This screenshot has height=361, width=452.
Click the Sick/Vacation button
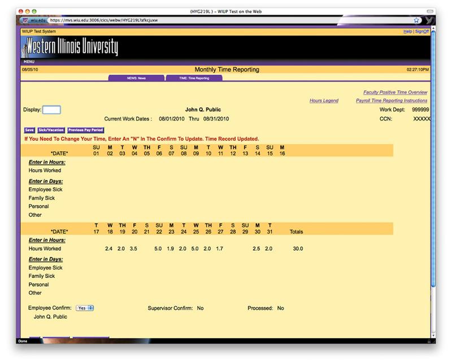[x=51, y=130]
